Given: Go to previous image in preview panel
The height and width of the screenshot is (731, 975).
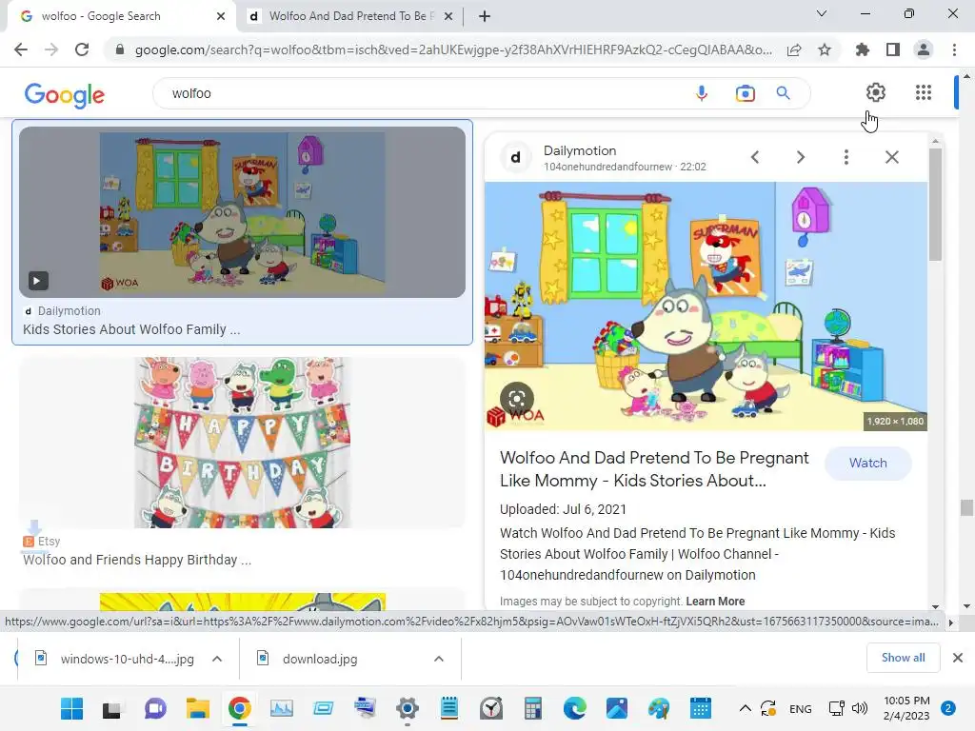Looking at the screenshot, I should click(x=755, y=157).
